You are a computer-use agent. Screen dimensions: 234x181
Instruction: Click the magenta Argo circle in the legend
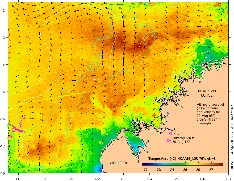170,133
